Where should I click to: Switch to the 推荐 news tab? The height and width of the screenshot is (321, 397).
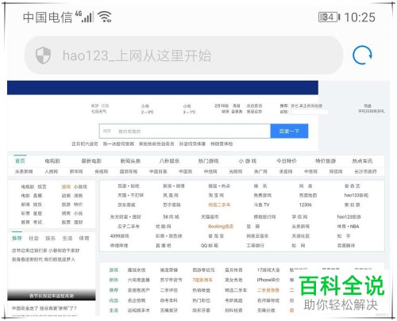17,239
